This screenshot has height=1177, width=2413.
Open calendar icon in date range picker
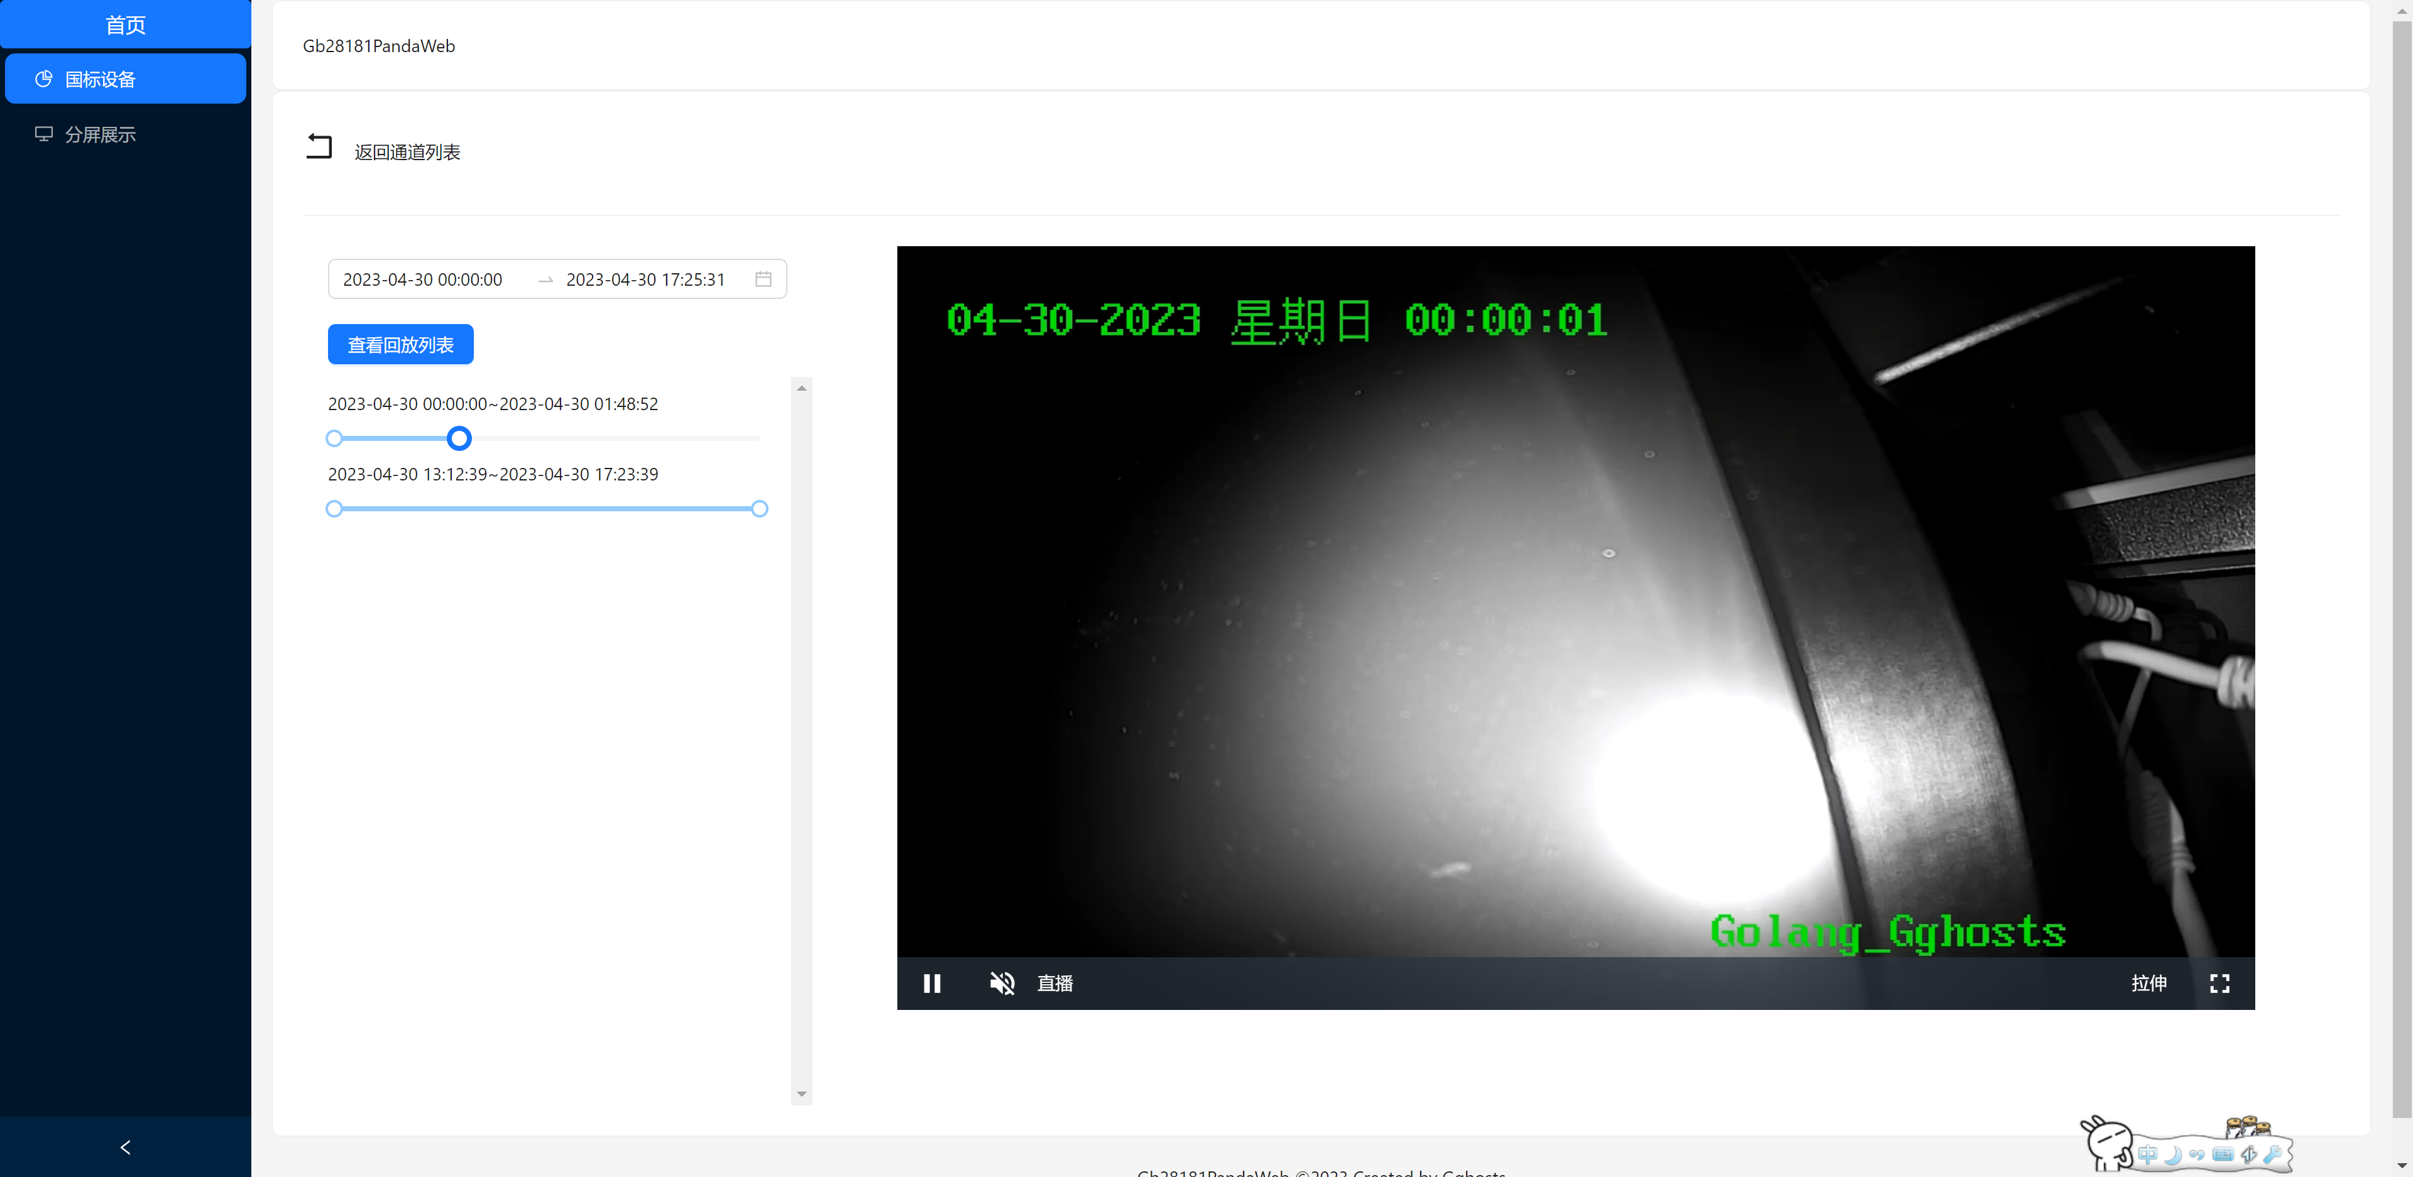(762, 279)
